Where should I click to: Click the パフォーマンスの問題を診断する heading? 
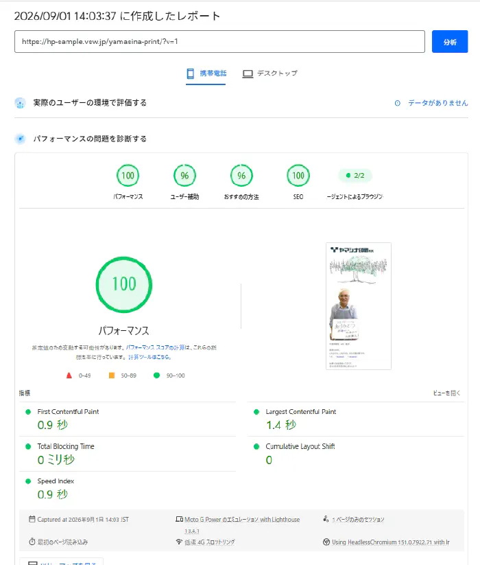tap(90, 139)
